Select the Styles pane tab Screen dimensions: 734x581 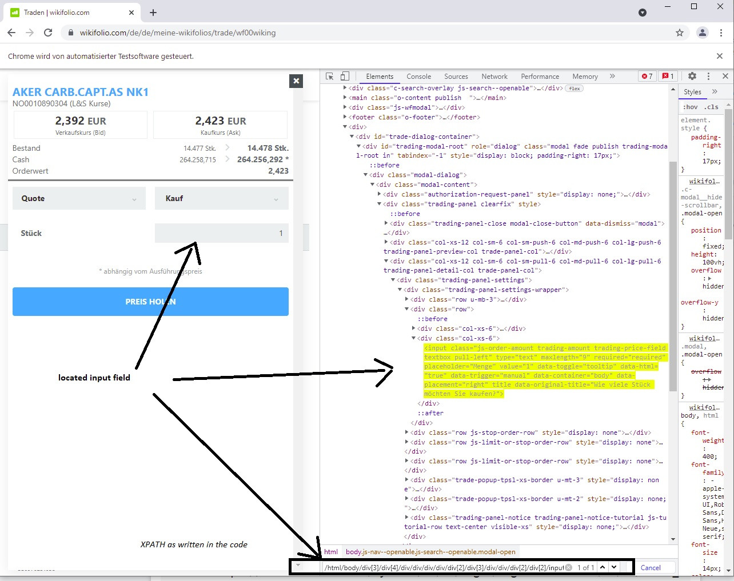pos(692,91)
